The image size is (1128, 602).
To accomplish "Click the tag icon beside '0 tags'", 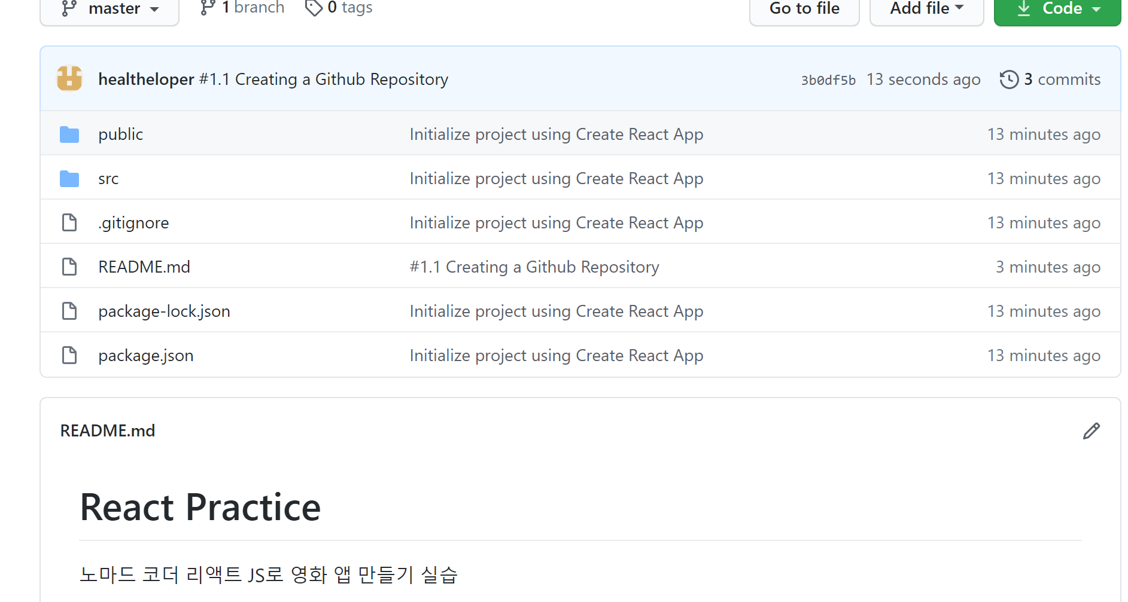I will pos(314,8).
